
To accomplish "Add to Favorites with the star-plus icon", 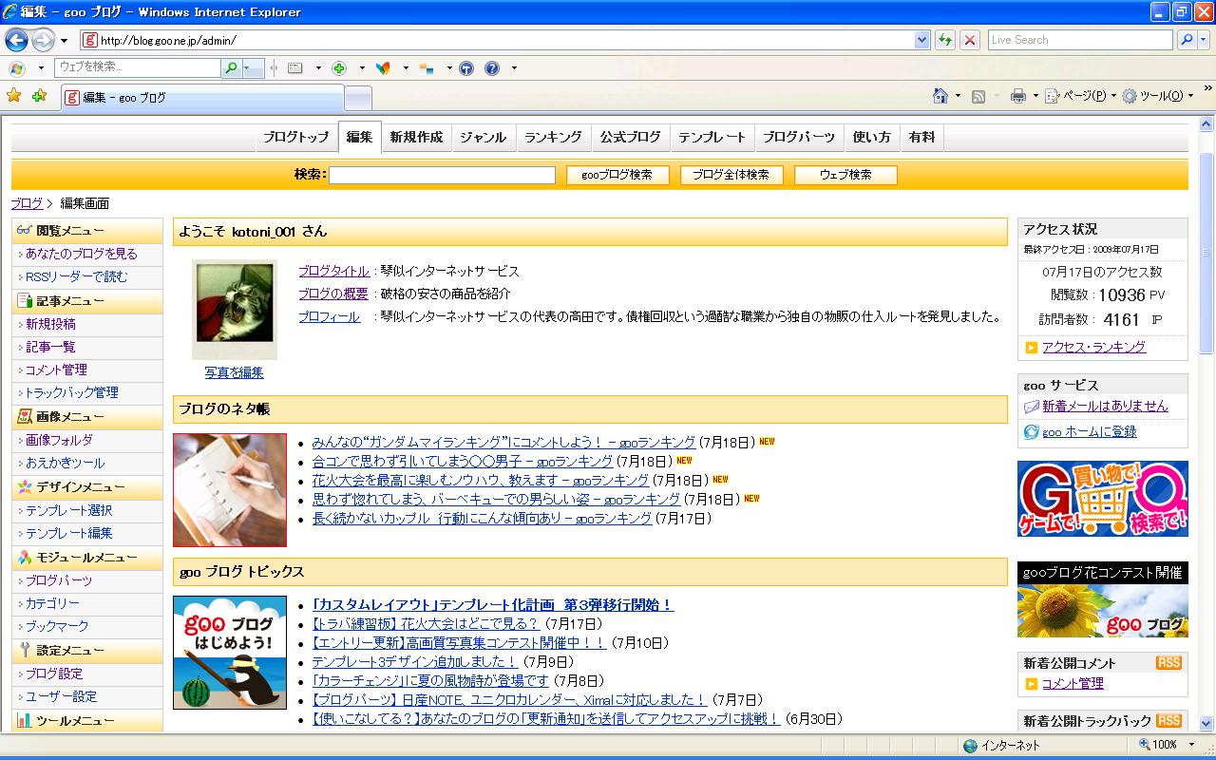I will click(x=39, y=96).
